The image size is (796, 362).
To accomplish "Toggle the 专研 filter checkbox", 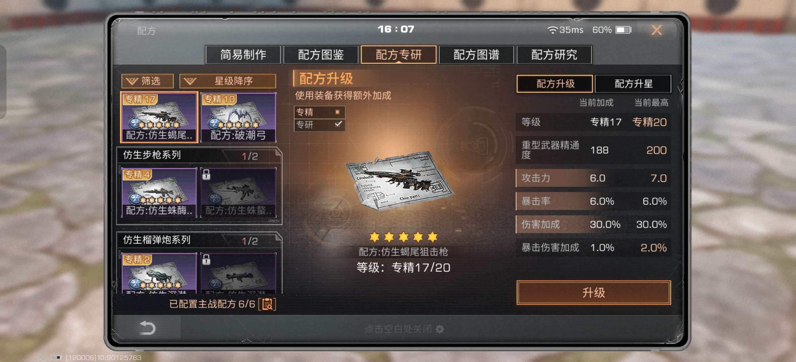I will point(338,124).
